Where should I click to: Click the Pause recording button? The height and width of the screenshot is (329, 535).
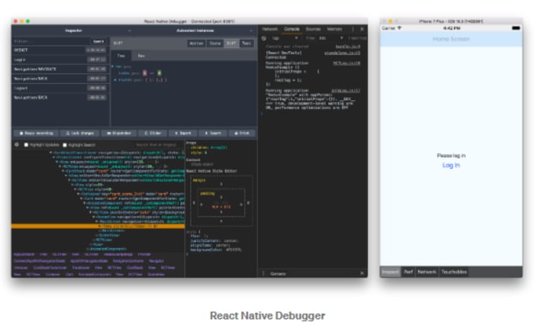pos(36,133)
